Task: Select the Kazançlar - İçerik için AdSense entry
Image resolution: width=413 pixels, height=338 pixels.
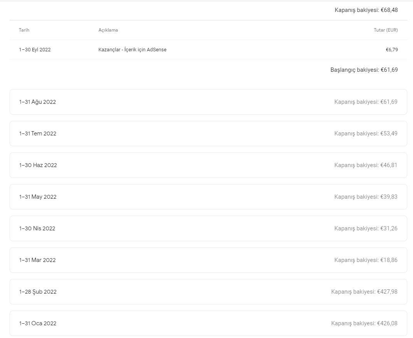Action: 132,50
